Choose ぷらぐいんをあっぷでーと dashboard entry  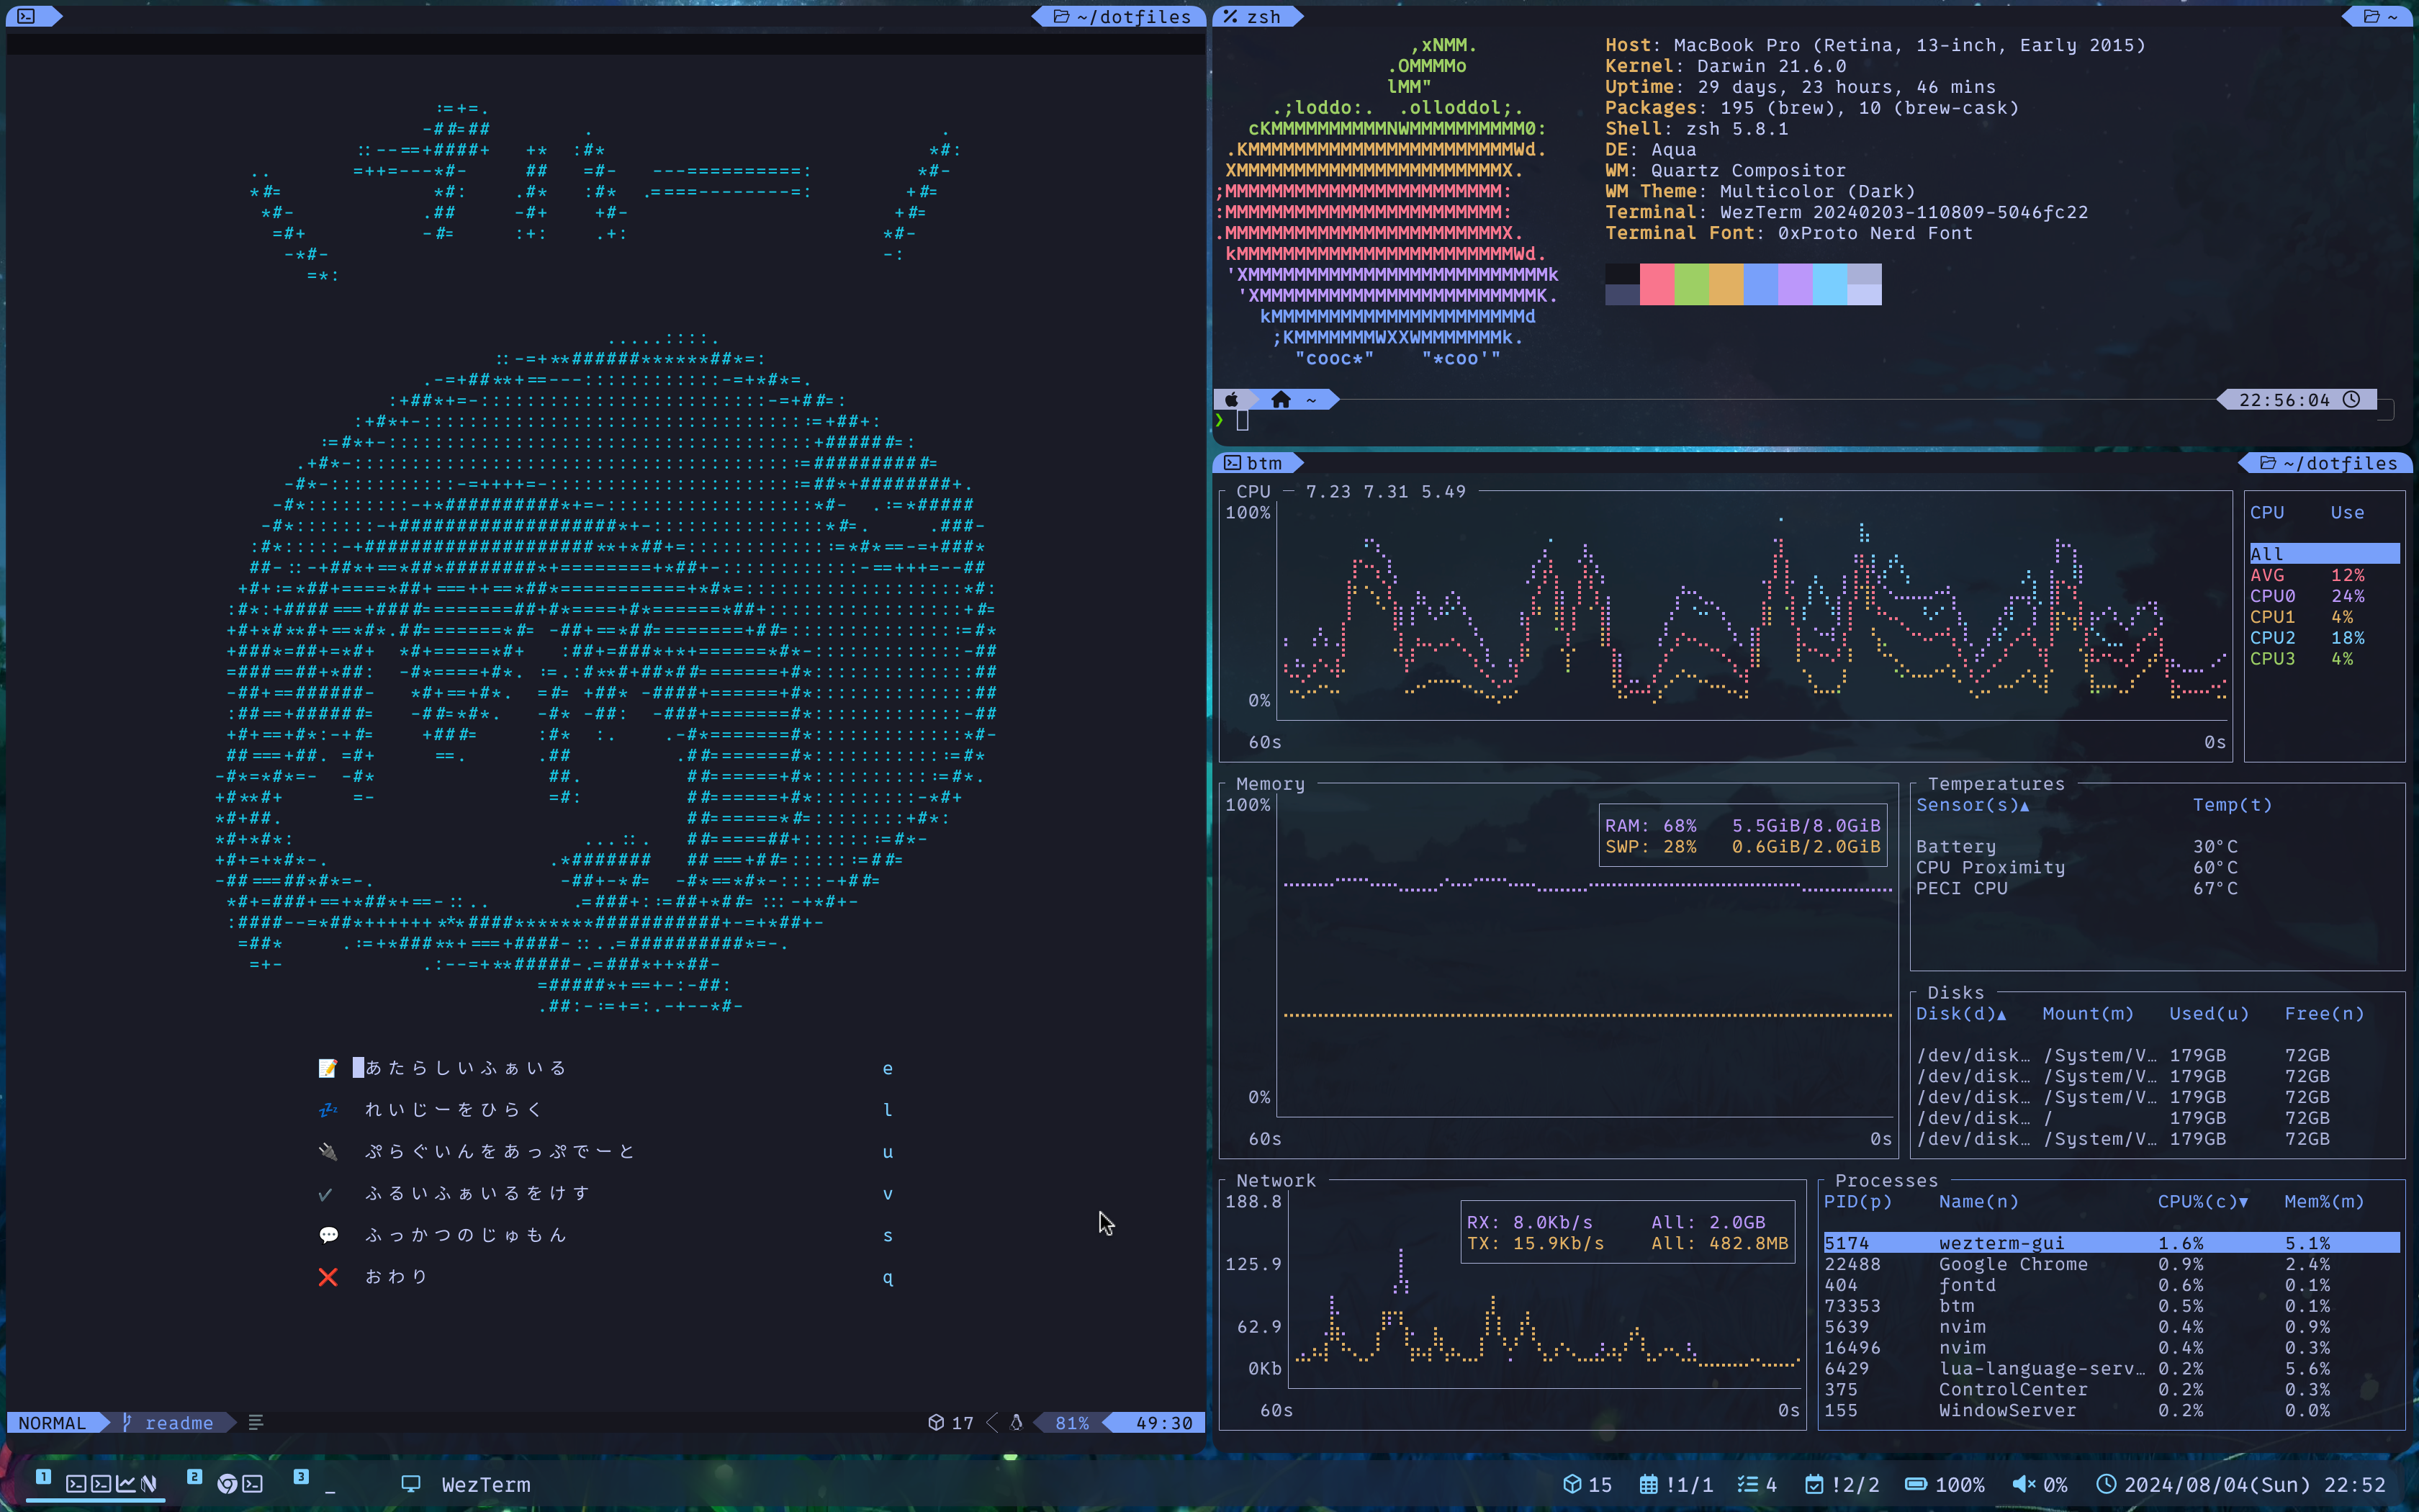501,1152
